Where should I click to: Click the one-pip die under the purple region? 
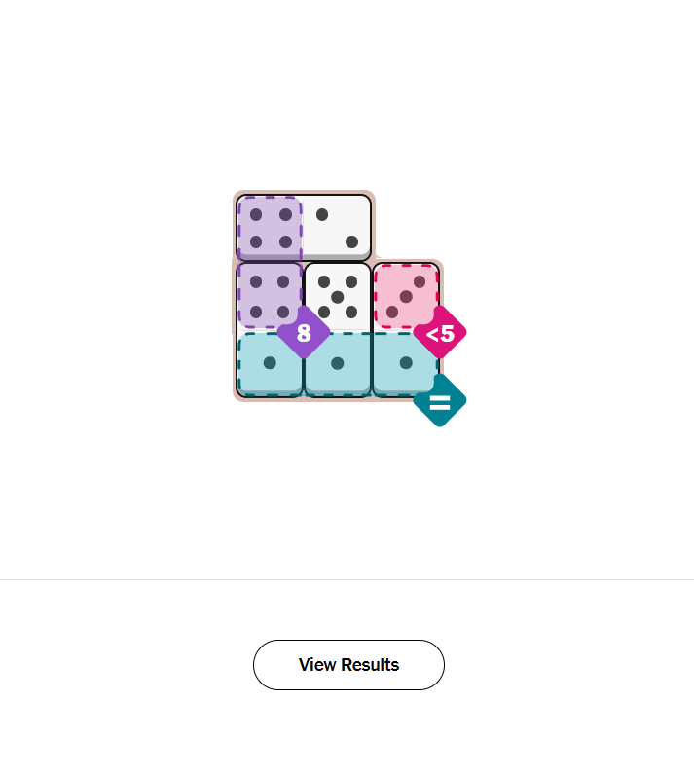point(270,363)
